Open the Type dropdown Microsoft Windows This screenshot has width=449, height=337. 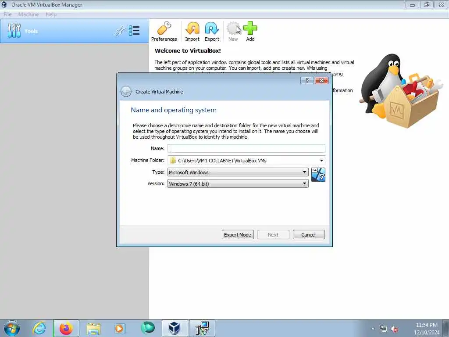[x=238, y=172]
